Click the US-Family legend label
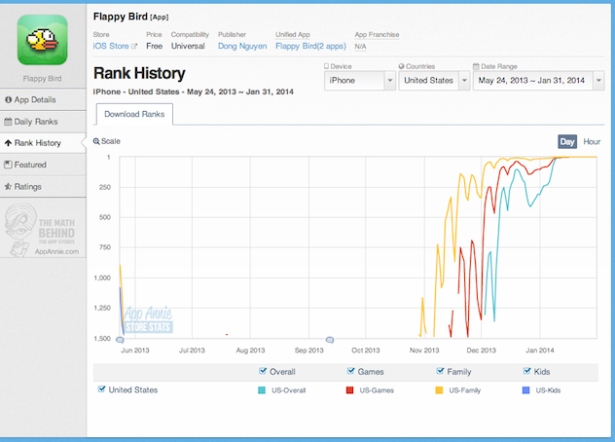This screenshot has width=615, height=442. pyautogui.click(x=465, y=390)
